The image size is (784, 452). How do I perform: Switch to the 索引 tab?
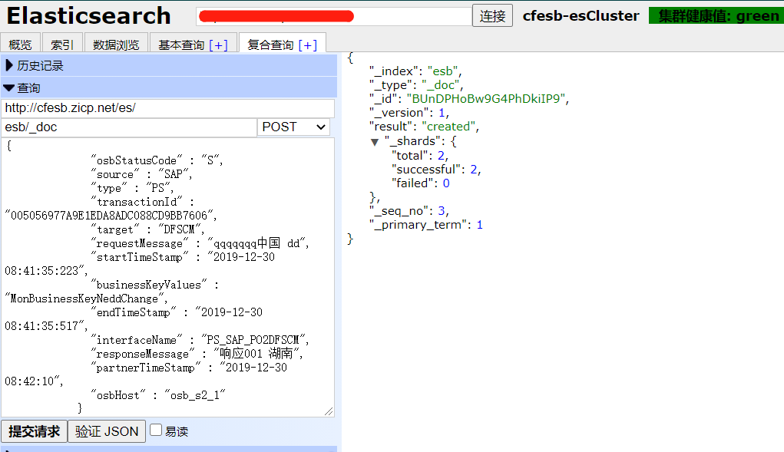pos(62,45)
